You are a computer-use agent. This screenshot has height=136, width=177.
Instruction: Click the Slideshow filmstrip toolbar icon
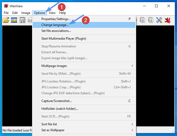tap(14, 20)
